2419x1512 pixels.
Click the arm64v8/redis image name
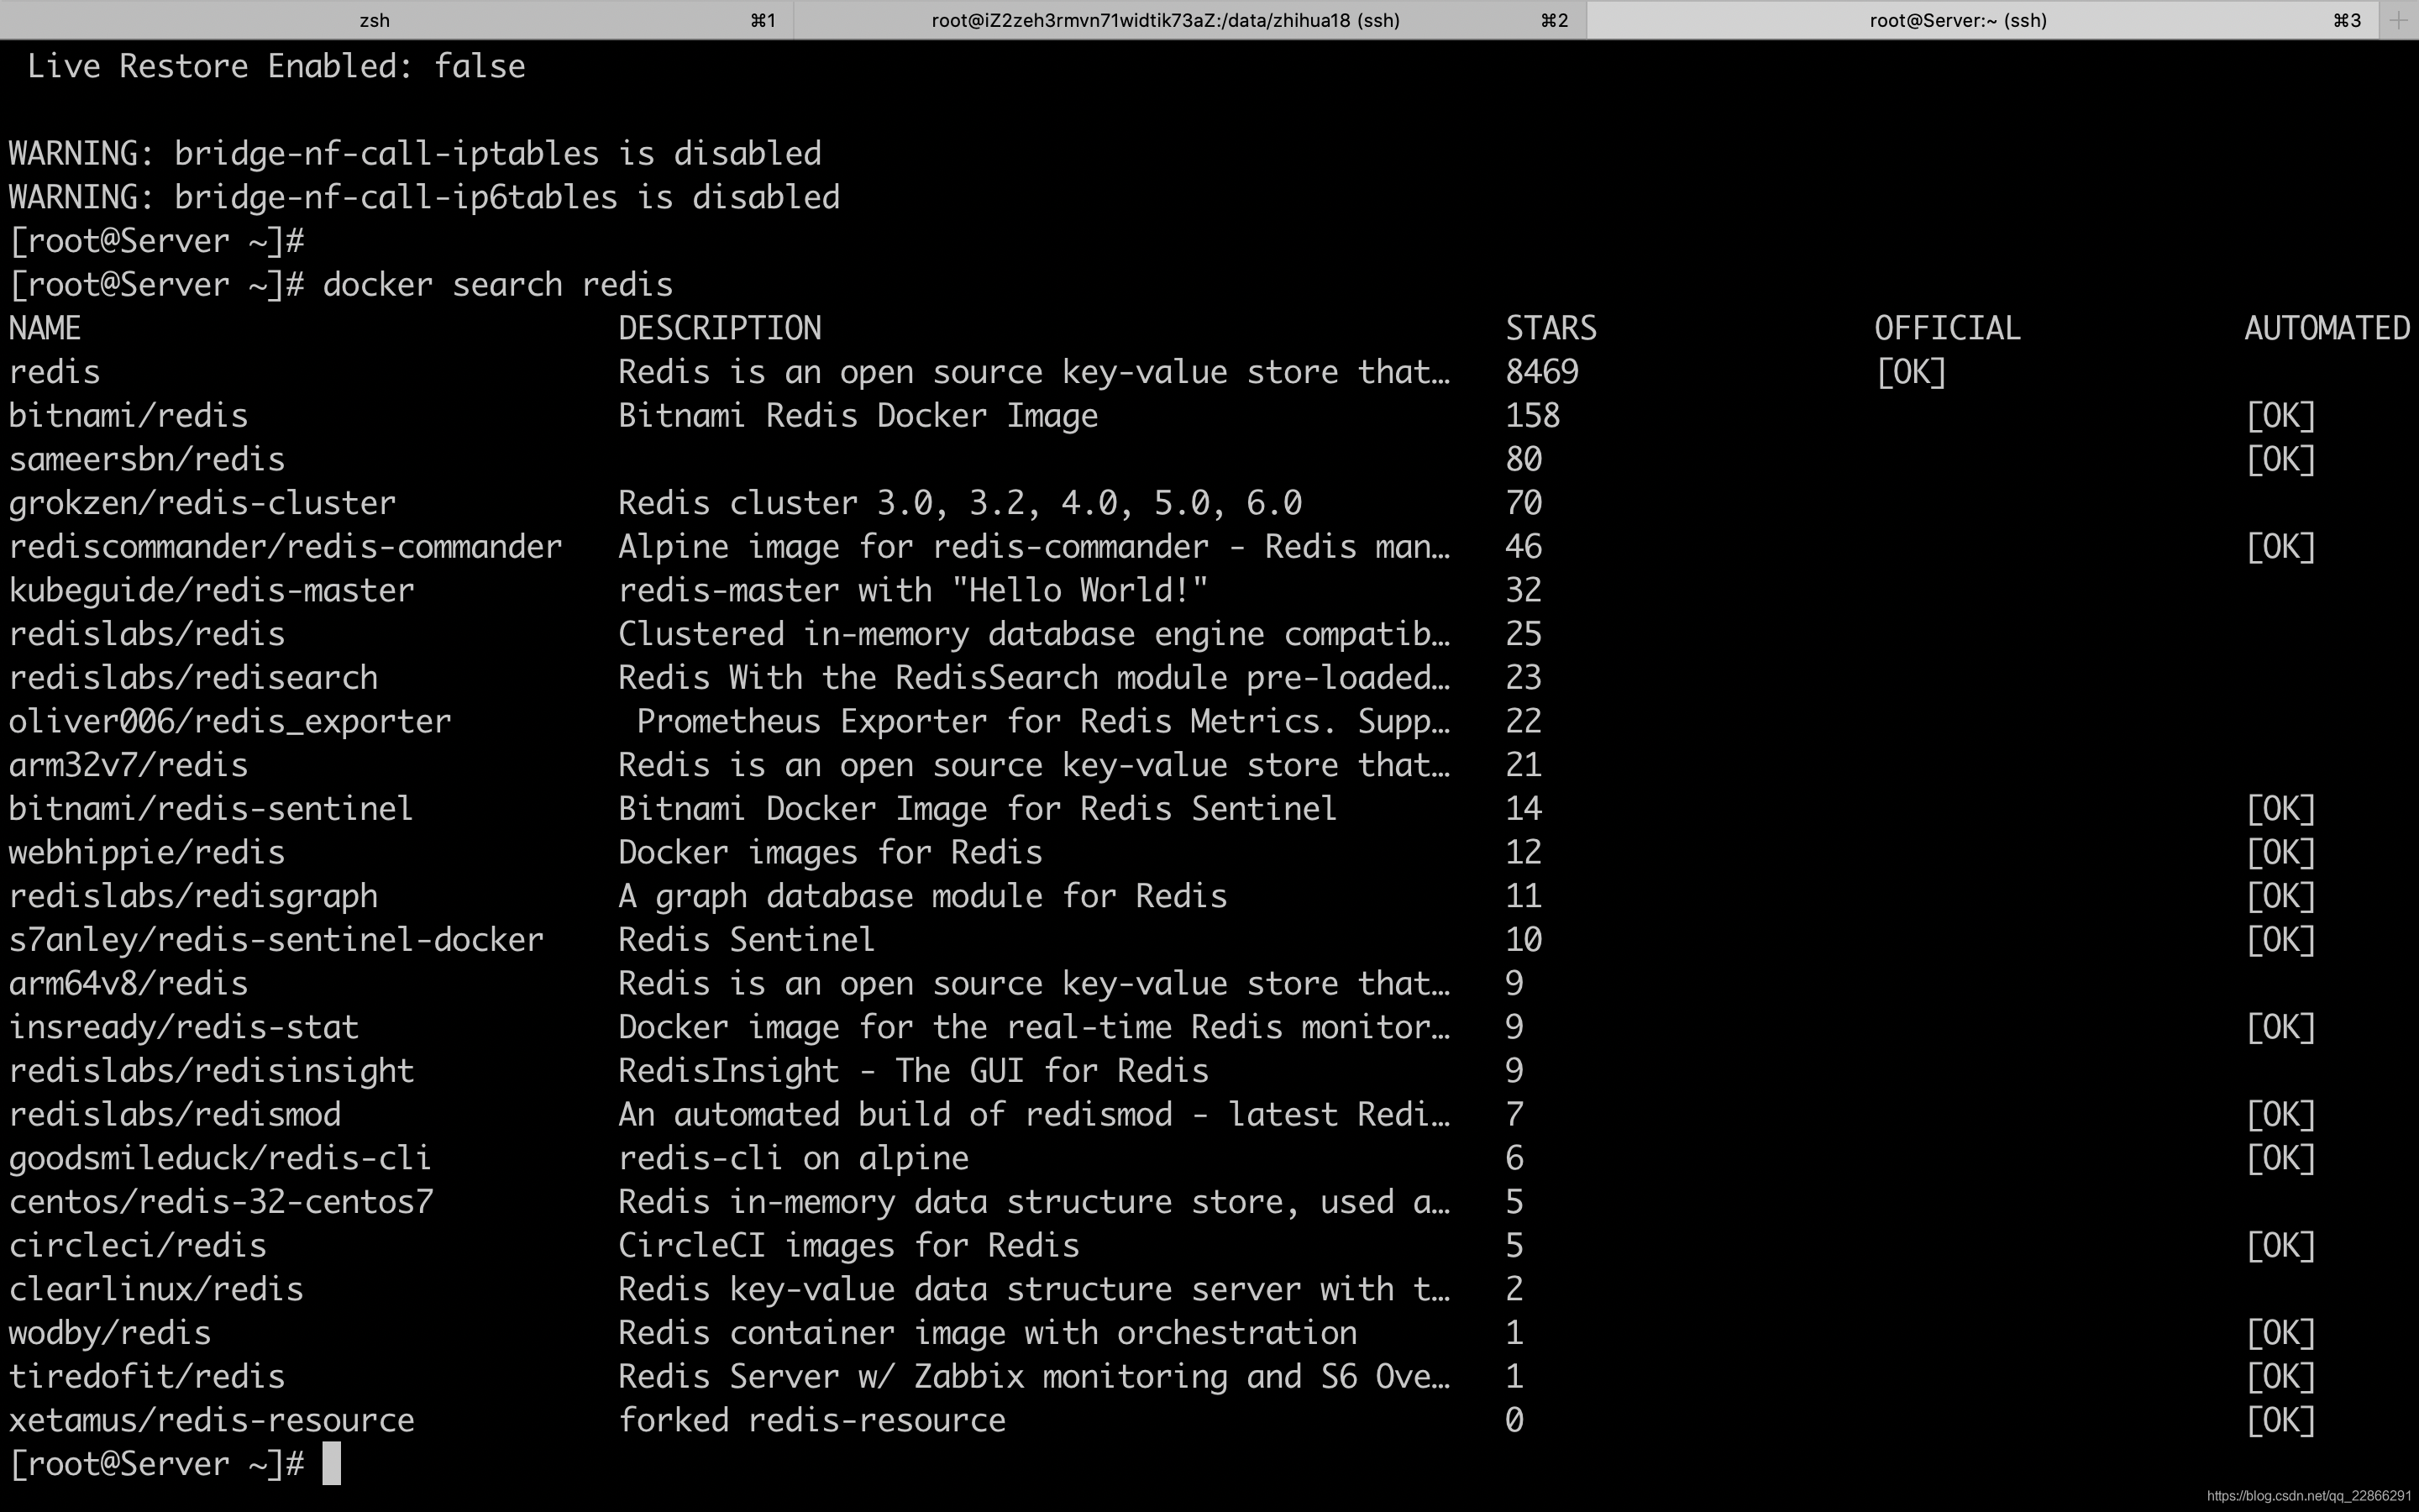point(128,984)
